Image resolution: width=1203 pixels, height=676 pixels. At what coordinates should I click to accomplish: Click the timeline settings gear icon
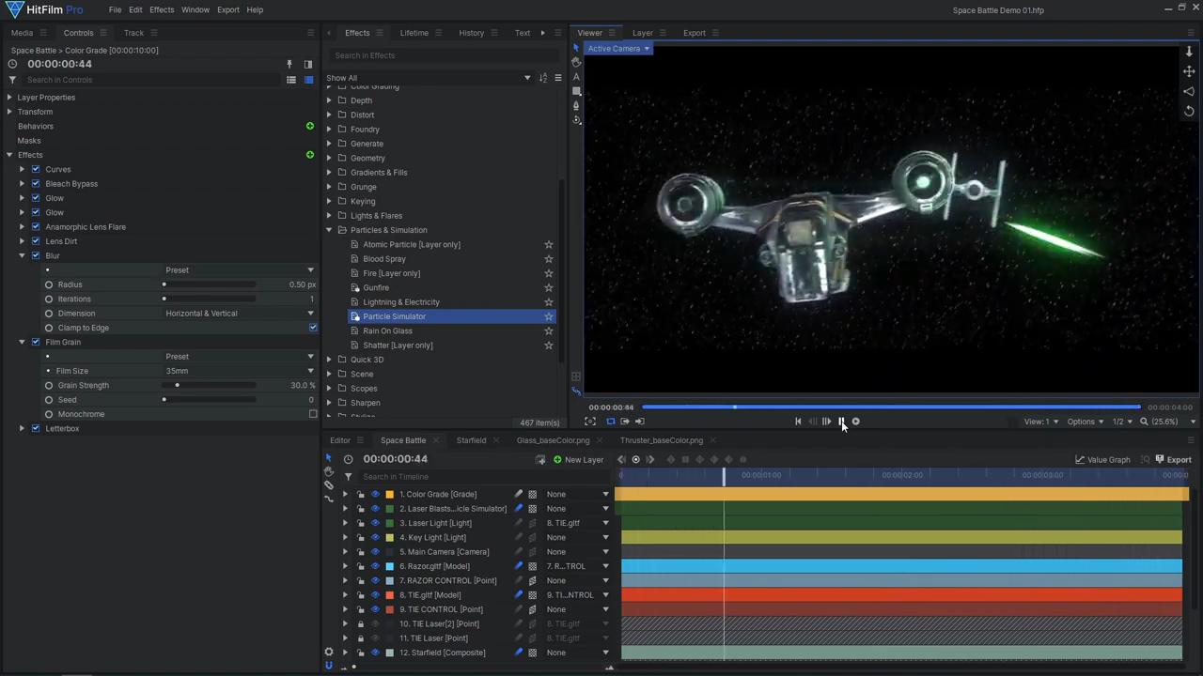tap(328, 652)
